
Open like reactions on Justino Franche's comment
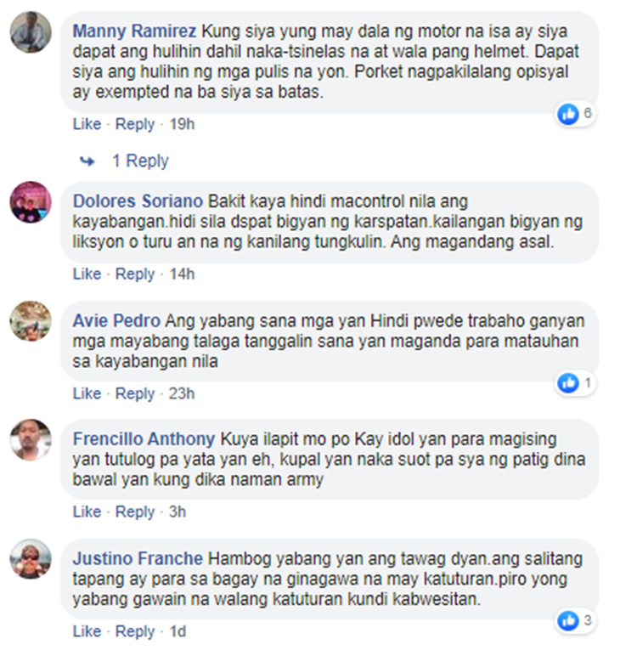point(576,621)
